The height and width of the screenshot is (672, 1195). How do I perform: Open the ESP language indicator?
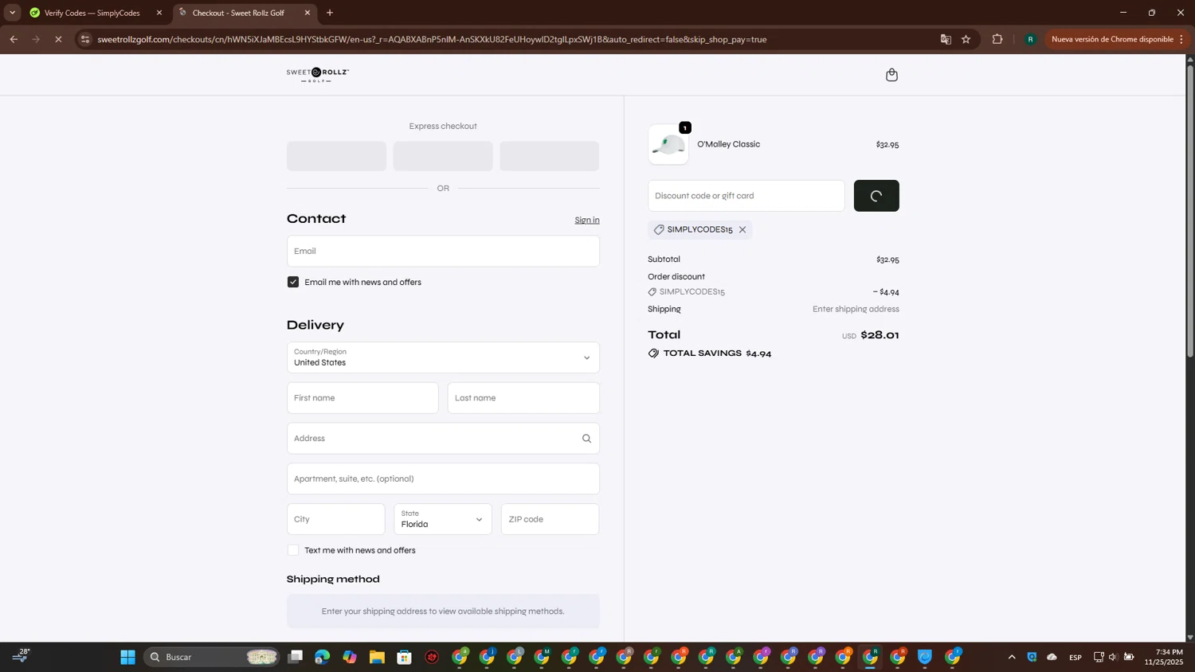point(1075,657)
